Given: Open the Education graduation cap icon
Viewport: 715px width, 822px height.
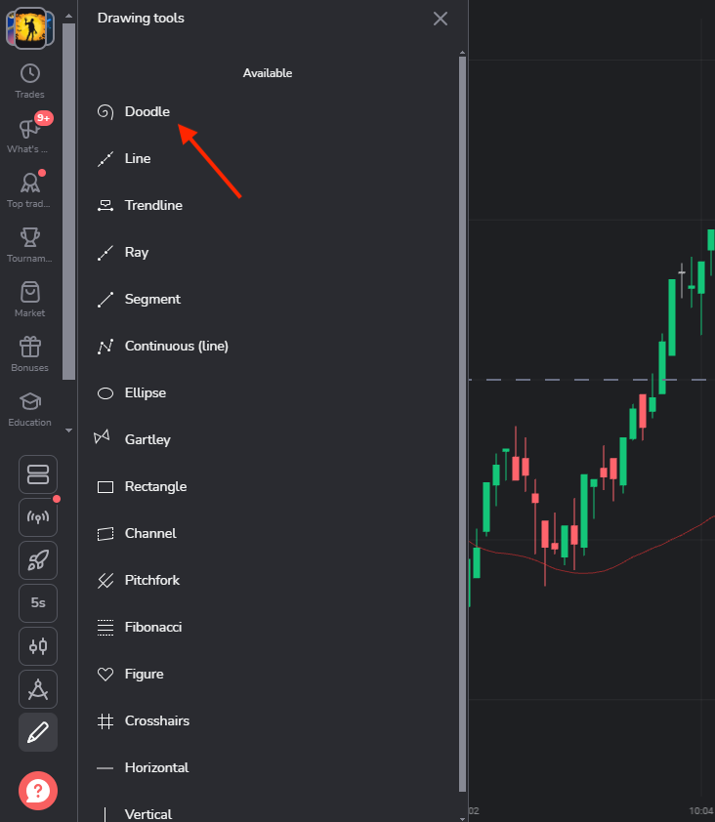Looking at the screenshot, I should 30,402.
